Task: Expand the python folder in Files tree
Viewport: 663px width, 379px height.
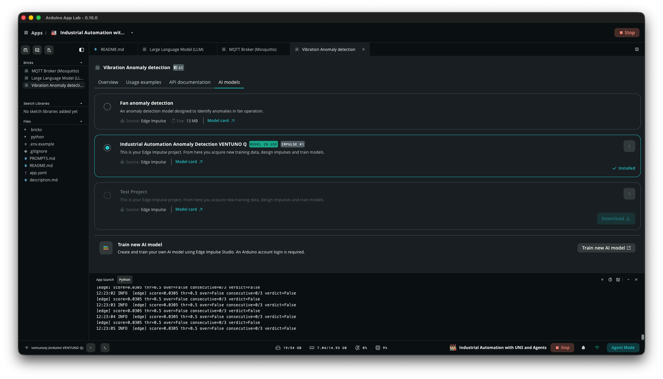Action: pyautogui.click(x=25, y=137)
